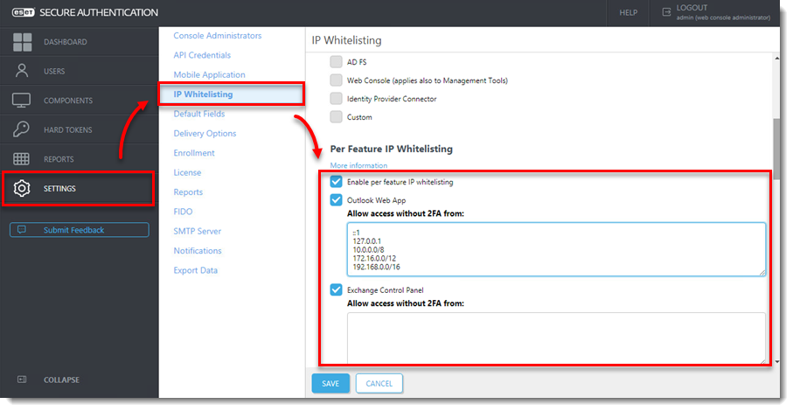Viewport: 793px width, 411px height.
Task: Enable the Identity Provider Connector checkbox
Action: [336, 99]
